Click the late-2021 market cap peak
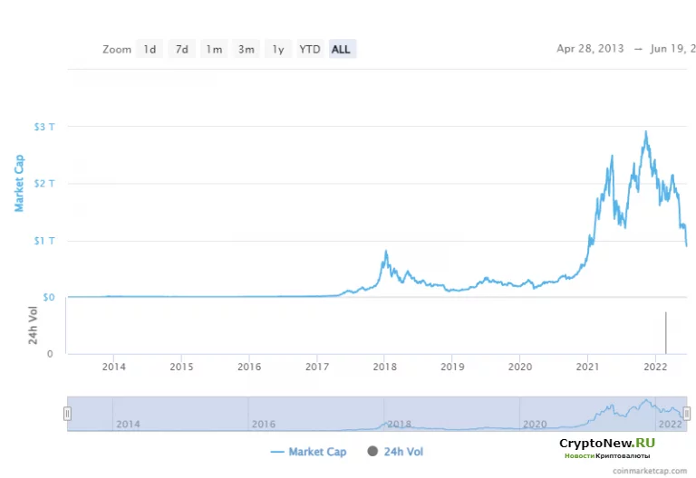Screen dimensions: 696x478 (x=646, y=131)
